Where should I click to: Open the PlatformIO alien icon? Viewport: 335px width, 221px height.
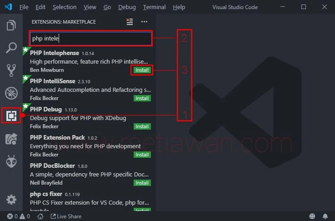pyautogui.click(x=11, y=161)
